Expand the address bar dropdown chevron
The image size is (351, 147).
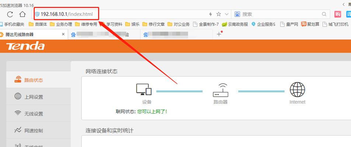tap(227, 14)
